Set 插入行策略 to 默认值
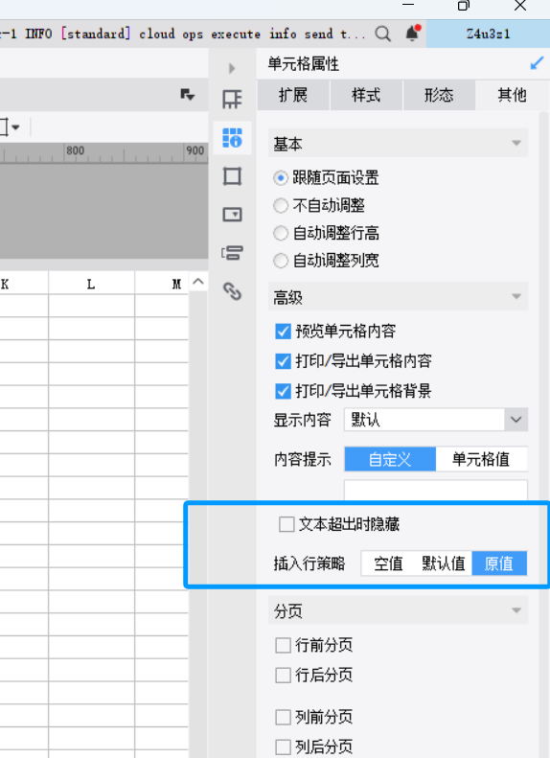550x758 pixels. click(444, 563)
